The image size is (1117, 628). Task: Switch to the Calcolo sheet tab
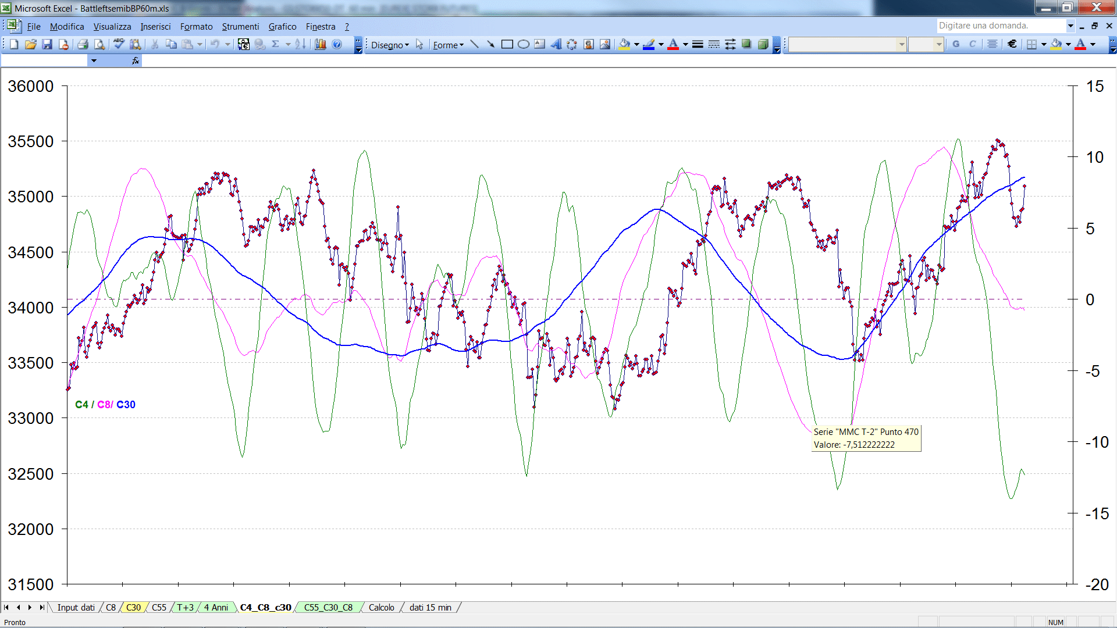click(381, 608)
